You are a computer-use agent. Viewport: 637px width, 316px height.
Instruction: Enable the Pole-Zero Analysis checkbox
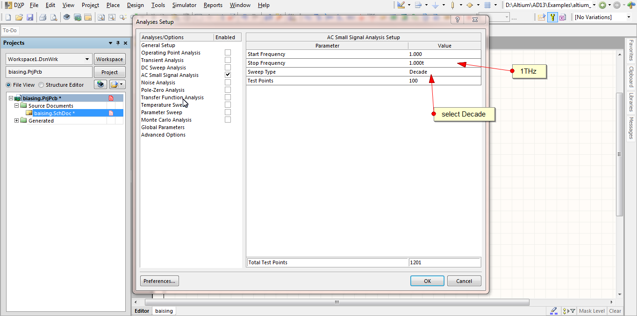(228, 90)
